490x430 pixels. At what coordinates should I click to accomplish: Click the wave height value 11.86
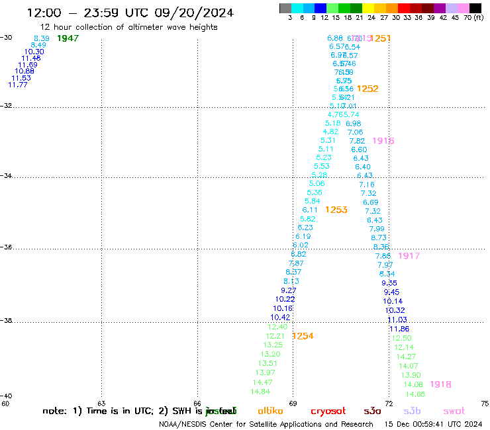[399, 329]
